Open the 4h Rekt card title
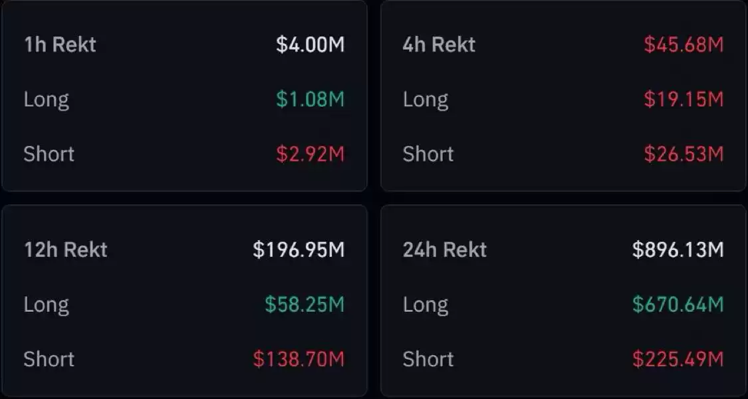Screen dimensions: 748x399 (x=439, y=45)
